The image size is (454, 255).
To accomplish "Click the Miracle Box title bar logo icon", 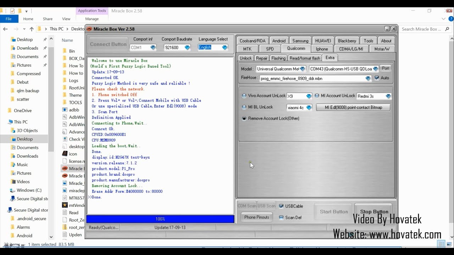I will [89, 29].
